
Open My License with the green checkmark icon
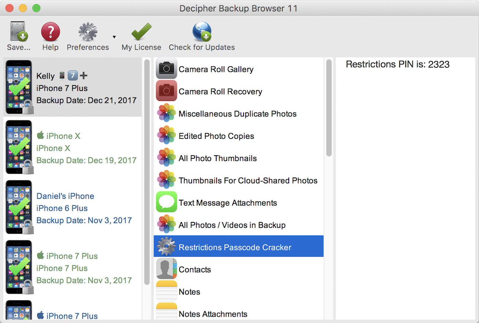(x=141, y=32)
